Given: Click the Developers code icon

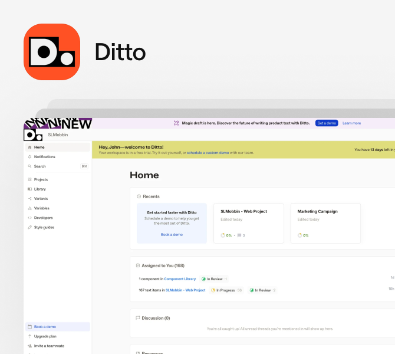Looking at the screenshot, I should point(29,218).
